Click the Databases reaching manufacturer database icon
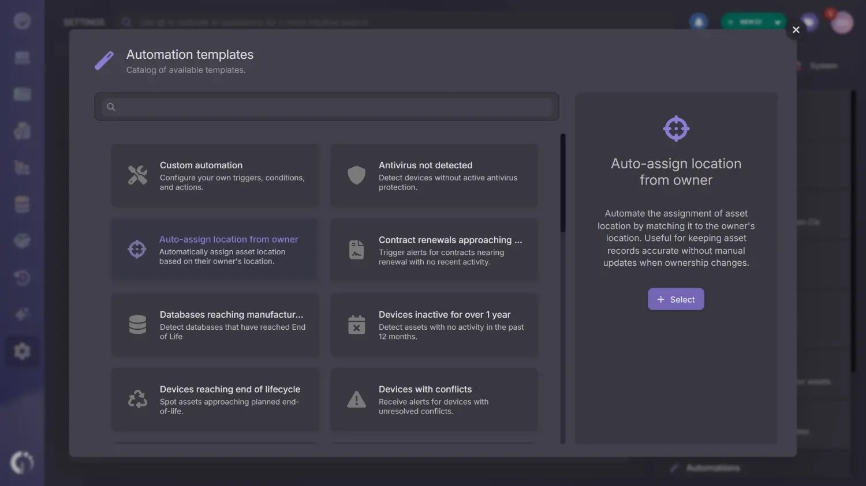This screenshot has width=866, height=486. click(x=137, y=325)
